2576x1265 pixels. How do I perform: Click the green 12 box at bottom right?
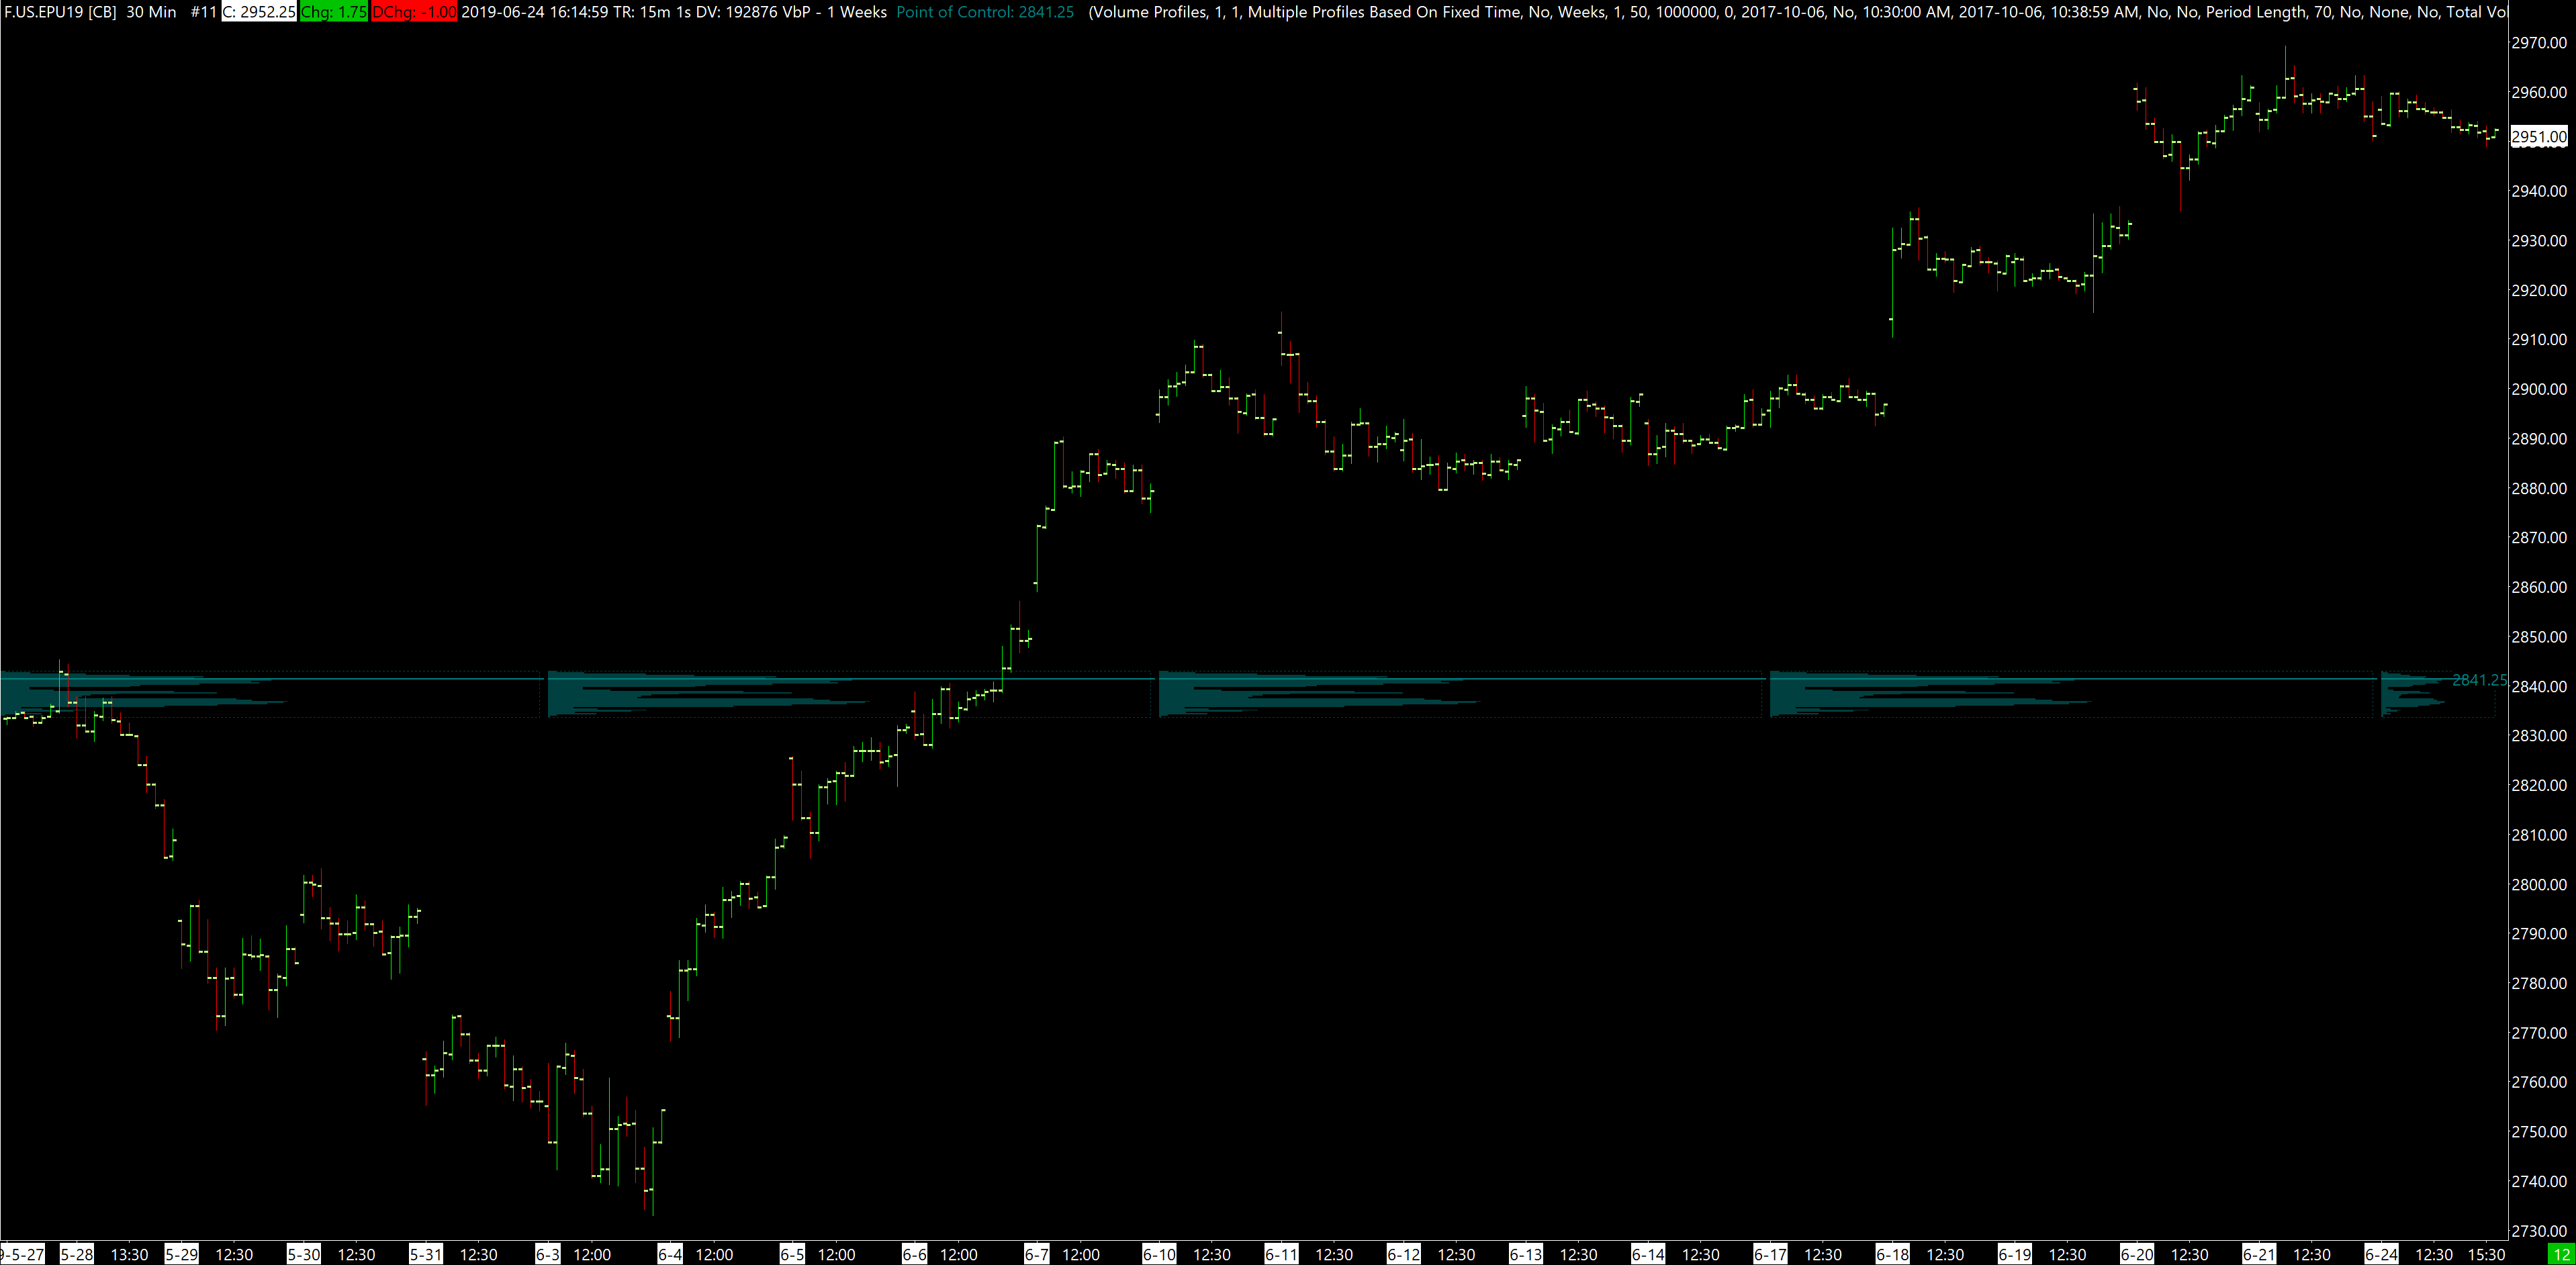(2561, 1254)
